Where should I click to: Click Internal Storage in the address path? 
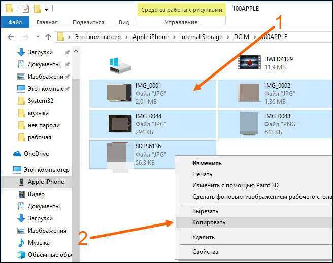tap(201, 37)
